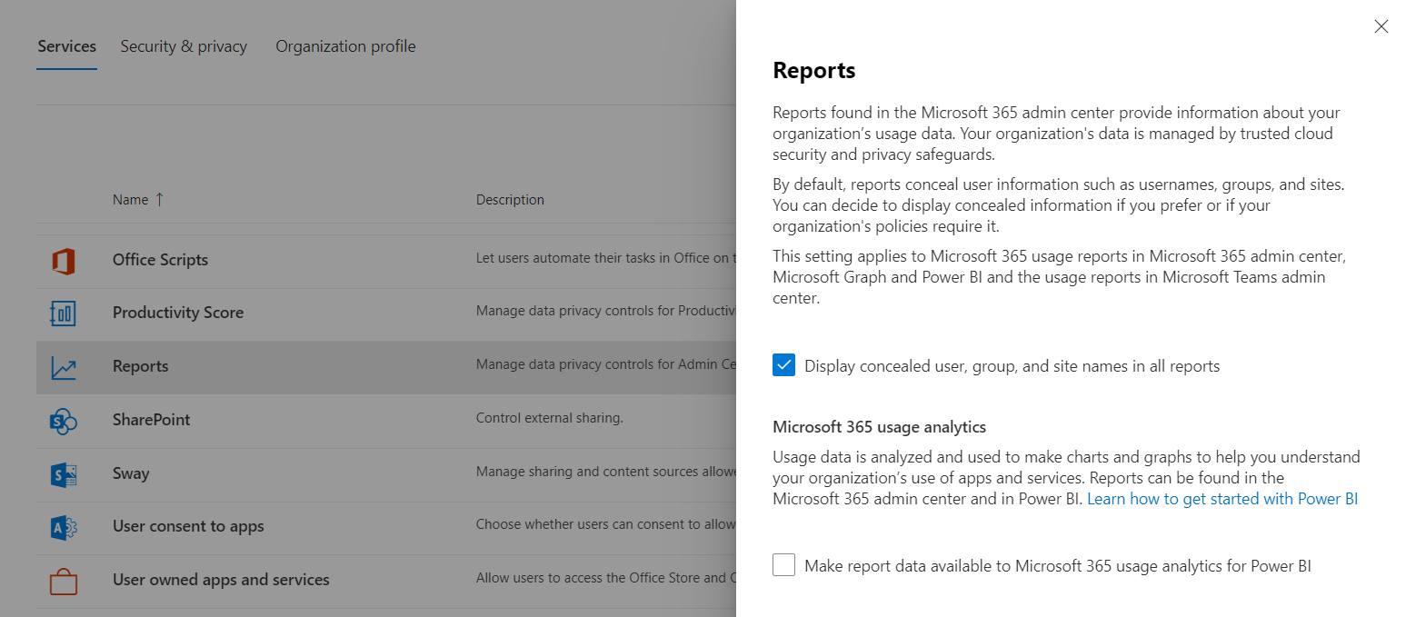Viewport: 1416px width, 617px height.
Task: Click the Productivity Score icon
Action: pos(63,313)
